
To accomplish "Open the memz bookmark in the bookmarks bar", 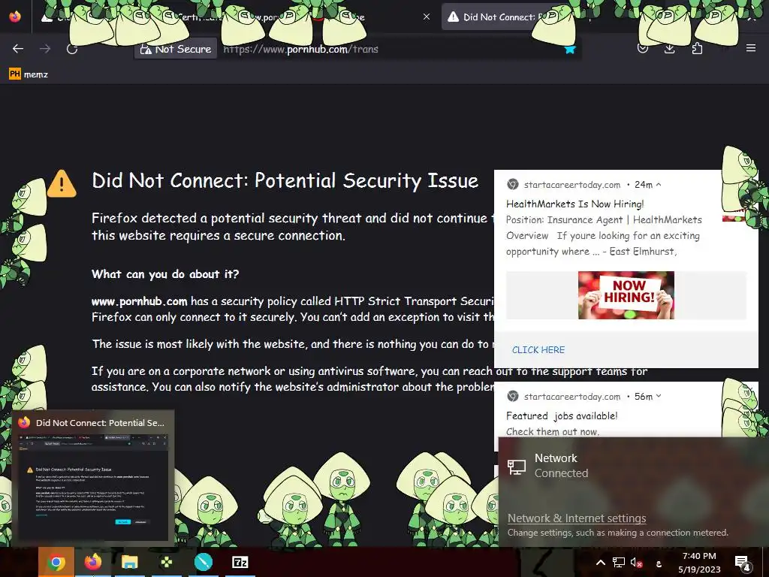I will 29,74.
